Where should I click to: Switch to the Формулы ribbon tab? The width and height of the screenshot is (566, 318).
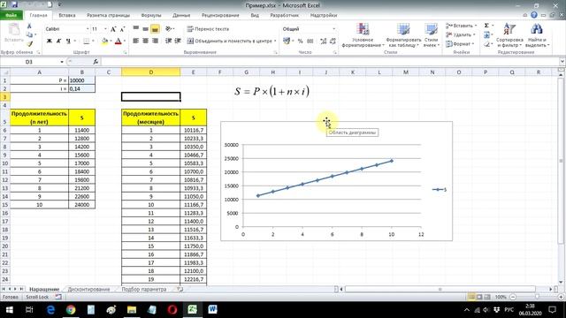tap(151, 16)
